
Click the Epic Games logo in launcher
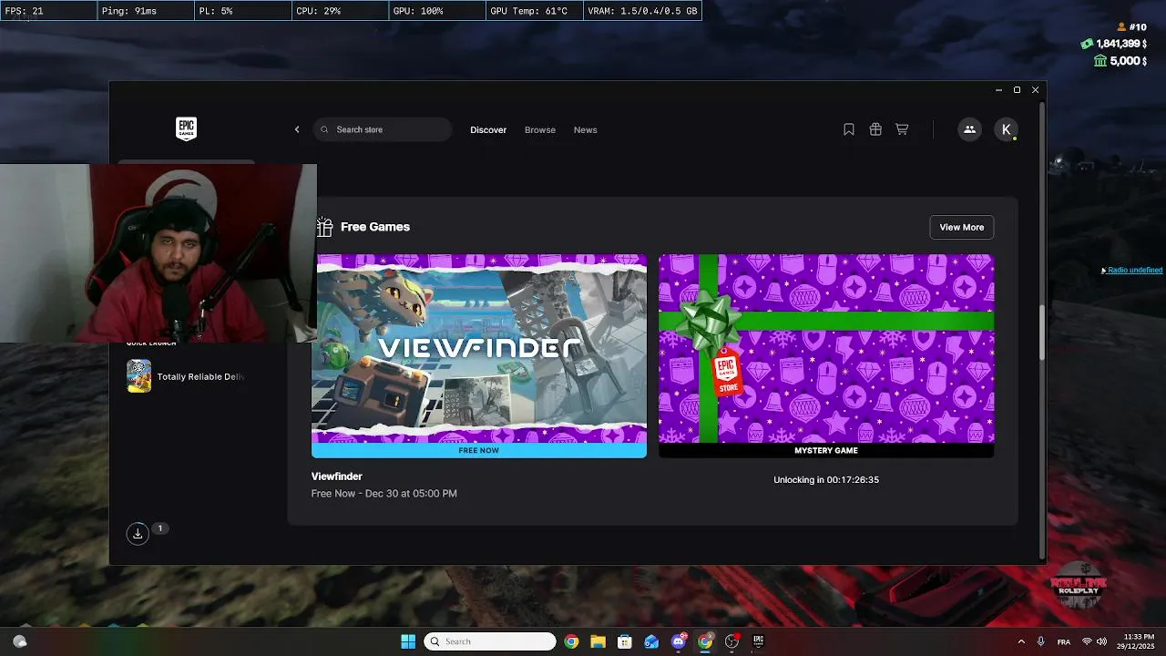(x=186, y=129)
